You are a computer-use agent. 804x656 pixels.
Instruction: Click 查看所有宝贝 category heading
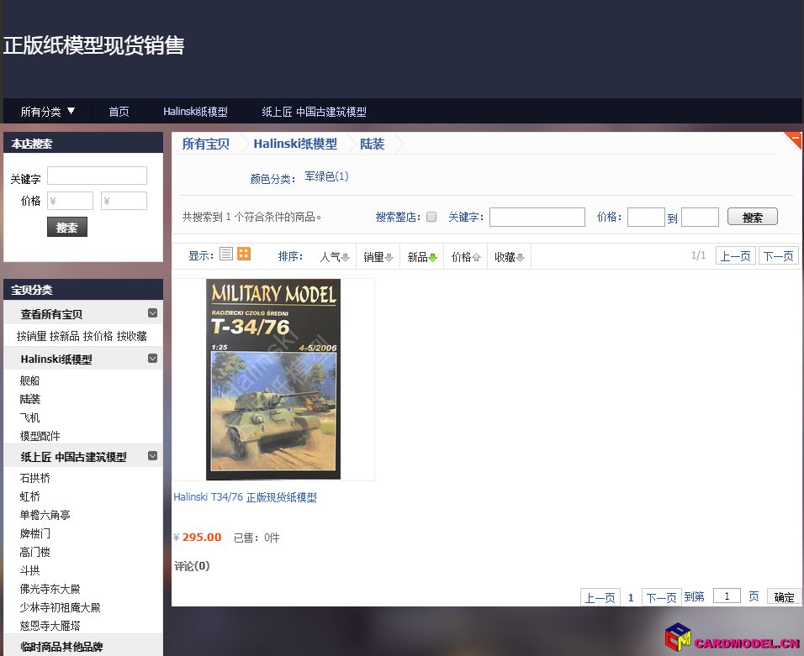pyautogui.click(x=51, y=314)
